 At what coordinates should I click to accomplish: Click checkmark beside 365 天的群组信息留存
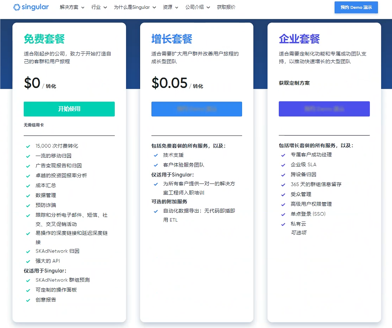click(x=283, y=185)
